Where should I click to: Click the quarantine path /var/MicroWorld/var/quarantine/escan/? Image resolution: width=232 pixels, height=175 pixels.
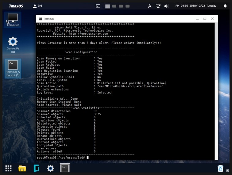click(130, 86)
